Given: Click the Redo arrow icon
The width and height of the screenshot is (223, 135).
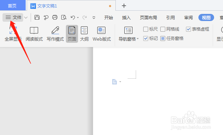Looking at the screenshot, I should pyautogui.click(x=85, y=17).
